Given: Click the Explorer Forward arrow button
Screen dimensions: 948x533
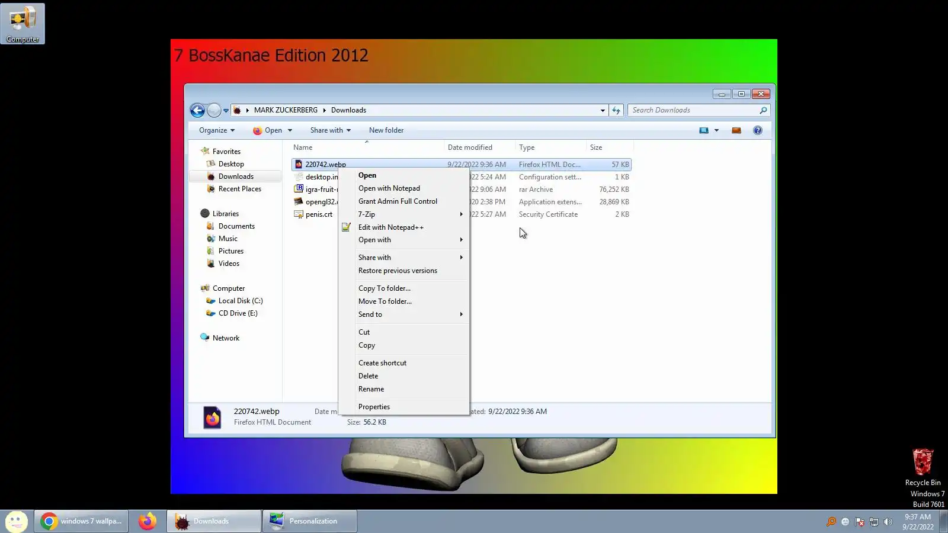Looking at the screenshot, I should 214,110.
